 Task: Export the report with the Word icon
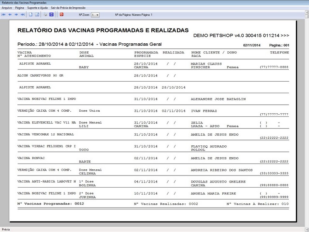(x=51, y=15)
